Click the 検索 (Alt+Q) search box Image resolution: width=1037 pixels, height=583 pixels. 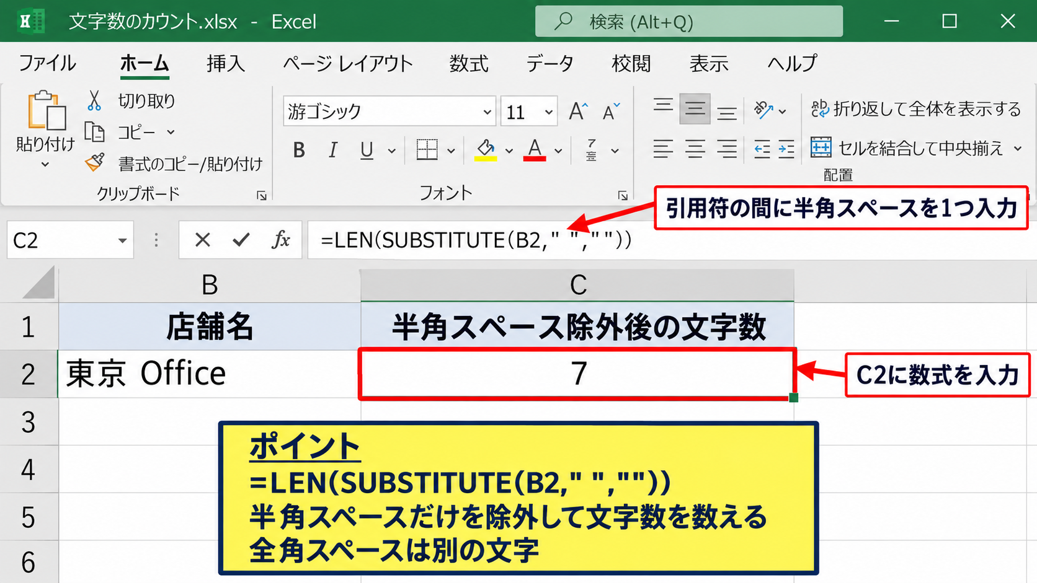click(x=688, y=22)
